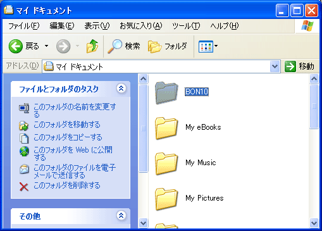The width and height of the screenshot is (322, 231).
Task: Click task pane scrollbar up arrow
Action: pos(144,79)
